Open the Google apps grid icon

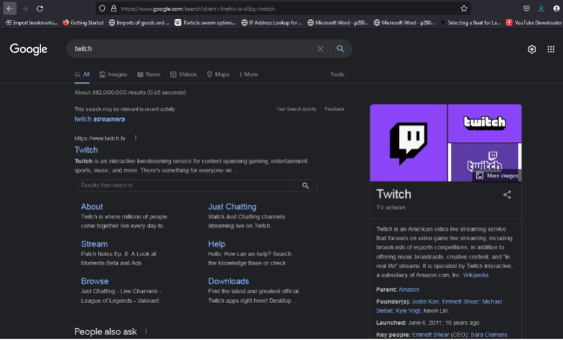coord(550,50)
